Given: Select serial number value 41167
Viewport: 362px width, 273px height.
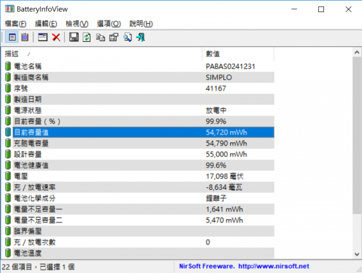Looking at the screenshot, I should [216, 88].
